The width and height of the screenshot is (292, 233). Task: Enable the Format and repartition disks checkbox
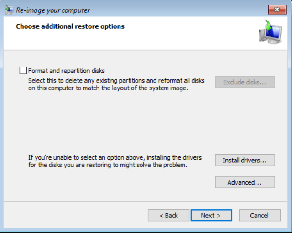(23, 71)
